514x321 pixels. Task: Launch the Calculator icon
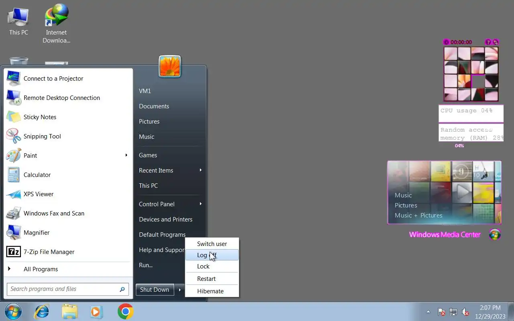pyautogui.click(x=13, y=175)
